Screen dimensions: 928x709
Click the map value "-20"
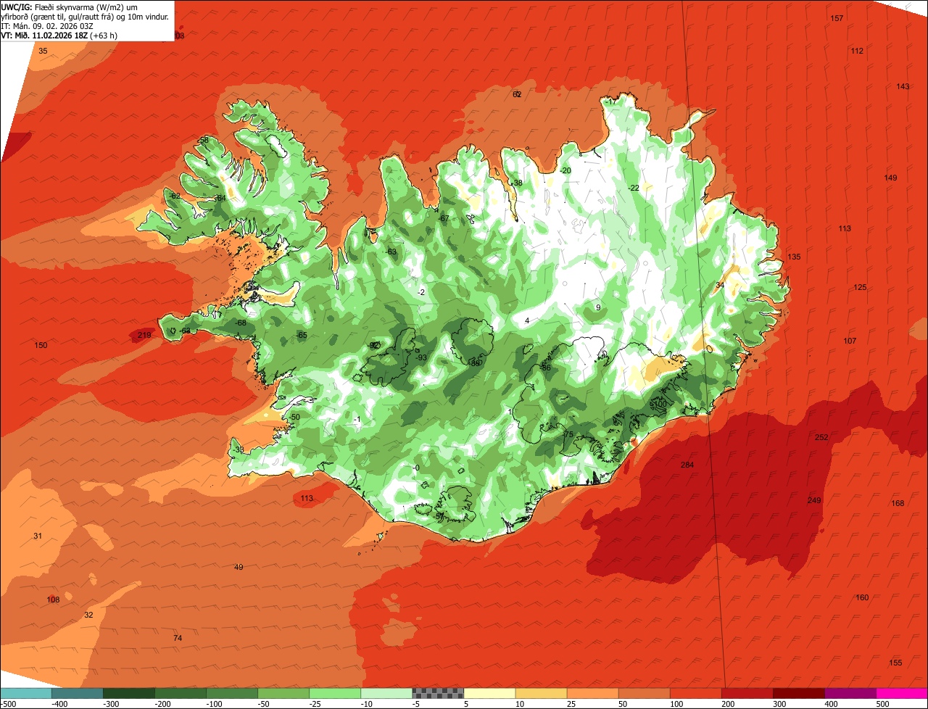[565, 170]
